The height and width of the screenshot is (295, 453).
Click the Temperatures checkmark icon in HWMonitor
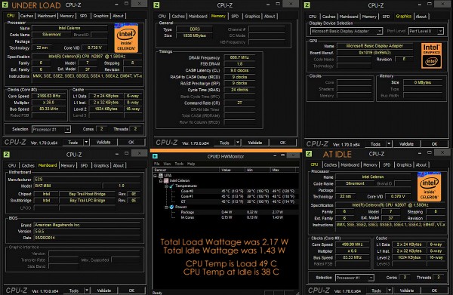[x=171, y=186]
